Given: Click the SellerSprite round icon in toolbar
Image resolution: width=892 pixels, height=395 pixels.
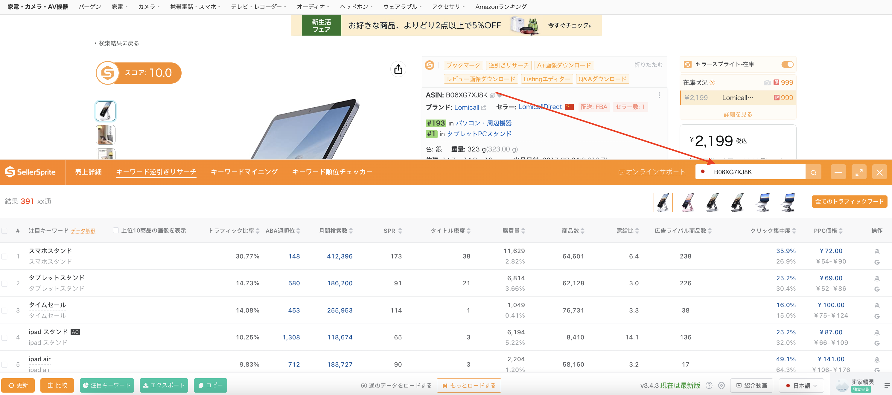Looking at the screenshot, I should pos(430,65).
